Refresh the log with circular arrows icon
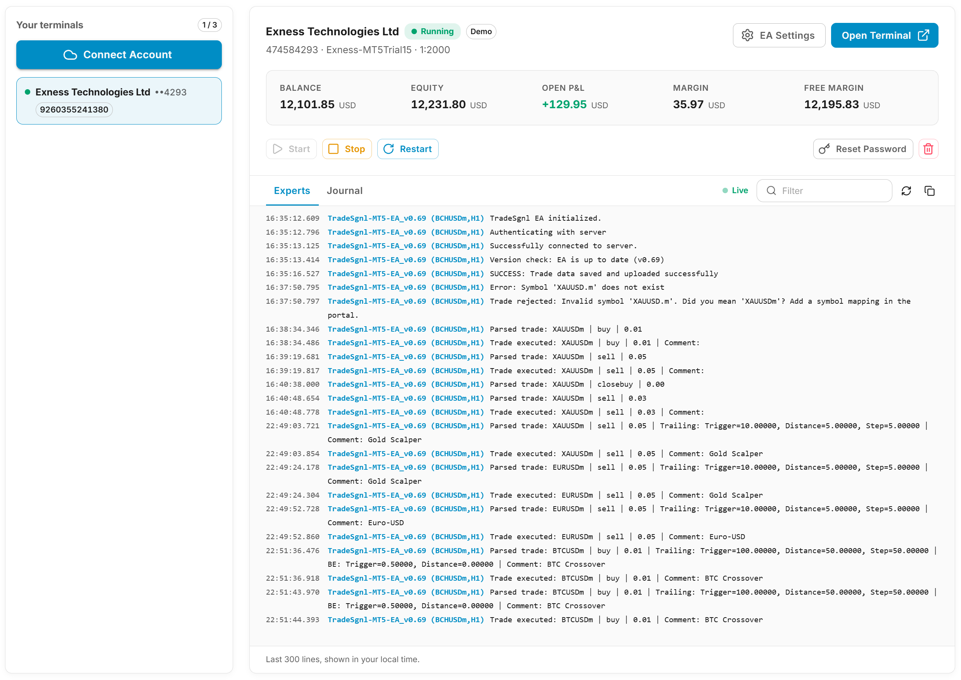The image size is (961, 680). (906, 191)
